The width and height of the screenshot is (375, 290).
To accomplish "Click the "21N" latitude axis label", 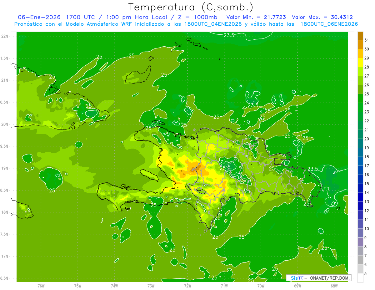I will [x=5, y=80].
